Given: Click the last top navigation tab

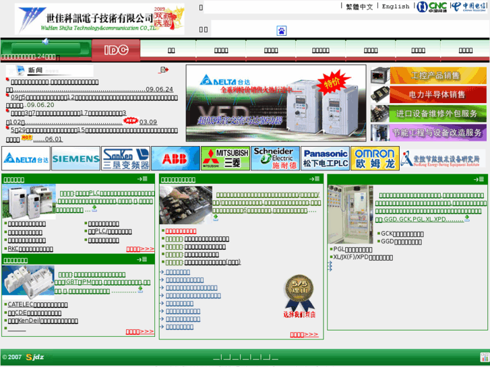Looking at the screenshot, I should (465, 51).
